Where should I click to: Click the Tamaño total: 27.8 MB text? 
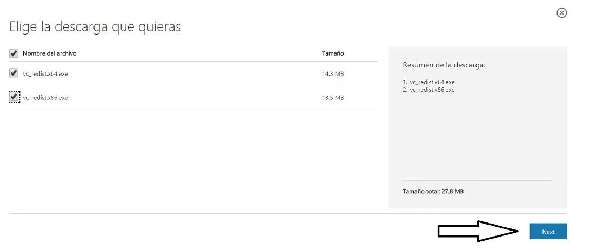click(x=433, y=191)
